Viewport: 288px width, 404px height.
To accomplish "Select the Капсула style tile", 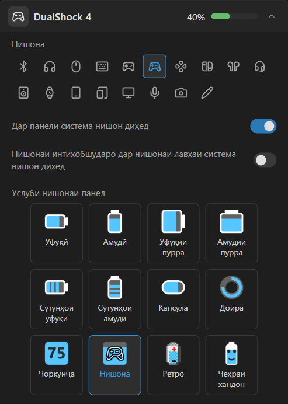I will (173, 299).
